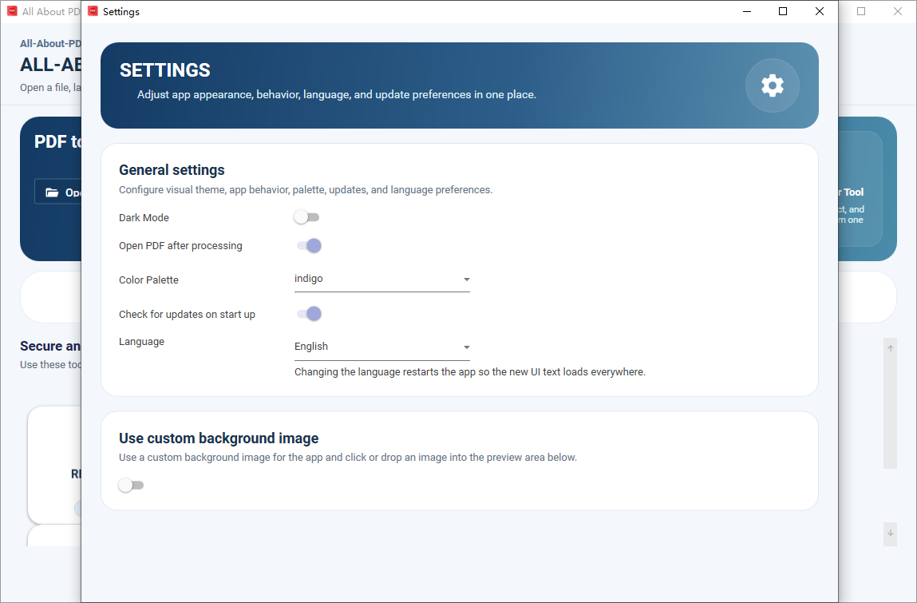The height and width of the screenshot is (603, 917).
Task: Click the Language label
Action: point(141,341)
